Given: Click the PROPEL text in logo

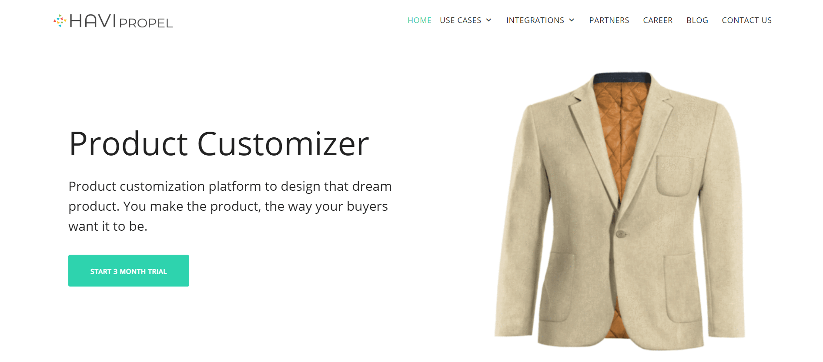Looking at the screenshot, I should [x=146, y=23].
